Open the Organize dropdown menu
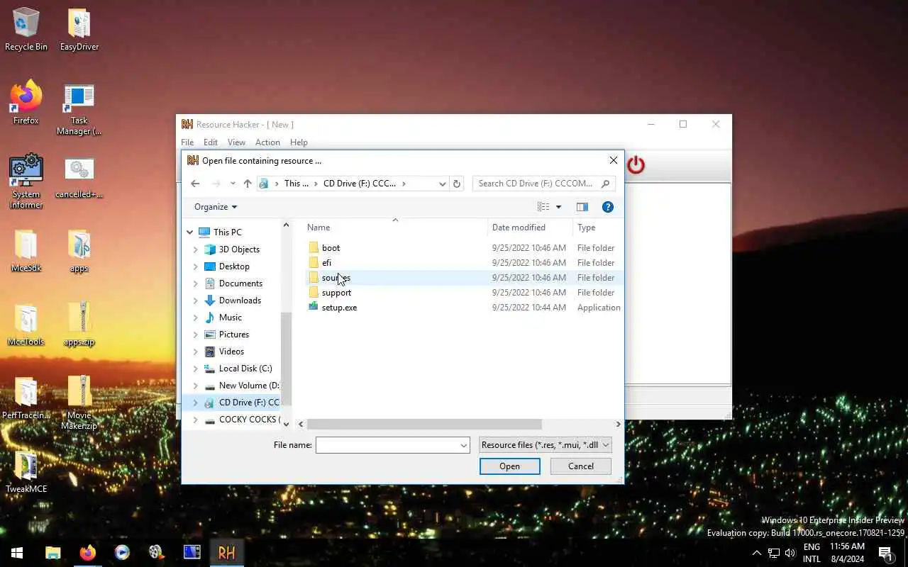The height and width of the screenshot is (567, 908). (216, 207)
